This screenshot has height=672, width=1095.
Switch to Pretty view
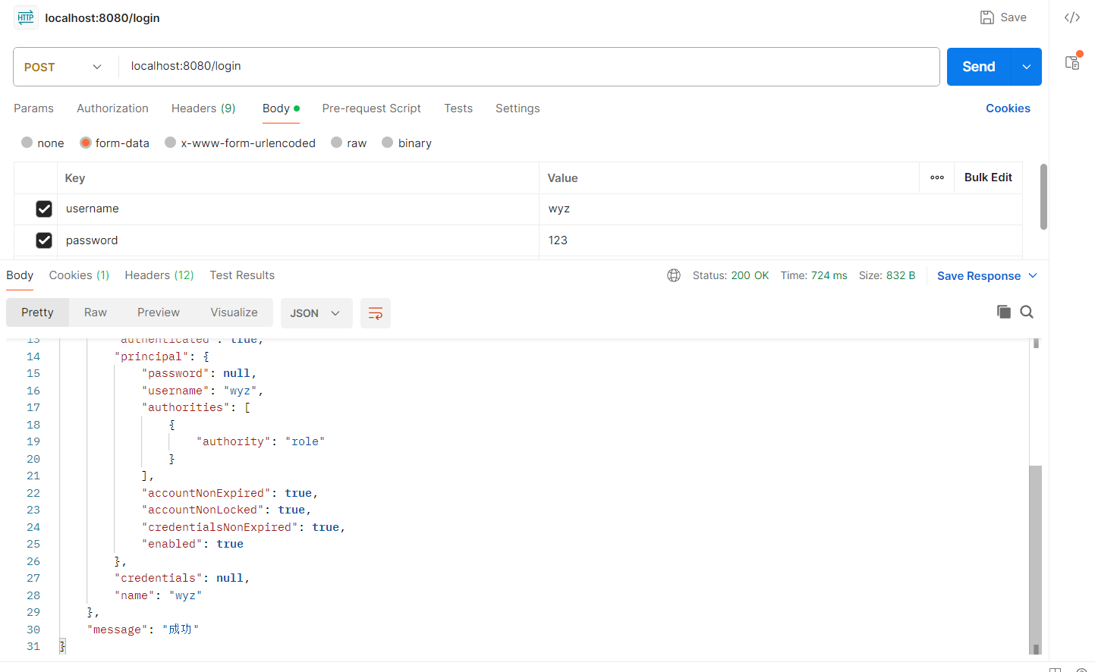tap(37, 312)
